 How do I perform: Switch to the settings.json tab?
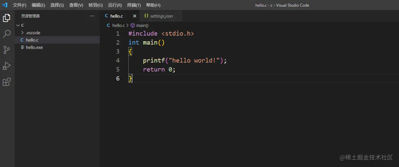tap(162, 16)
